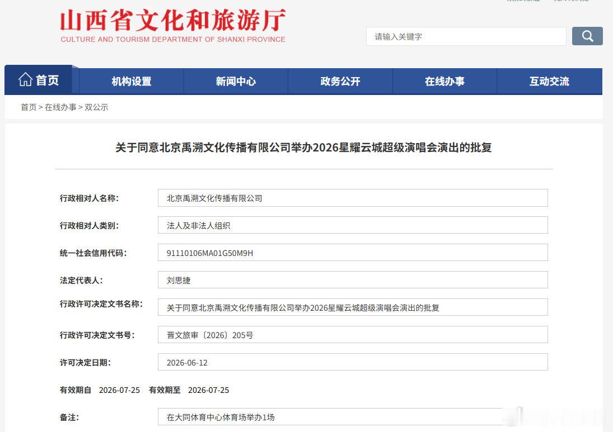The image size is (613, 432).
Task: Click the document number 晋文旅审〔2026〕205号
Action: (x=209, y=335)
